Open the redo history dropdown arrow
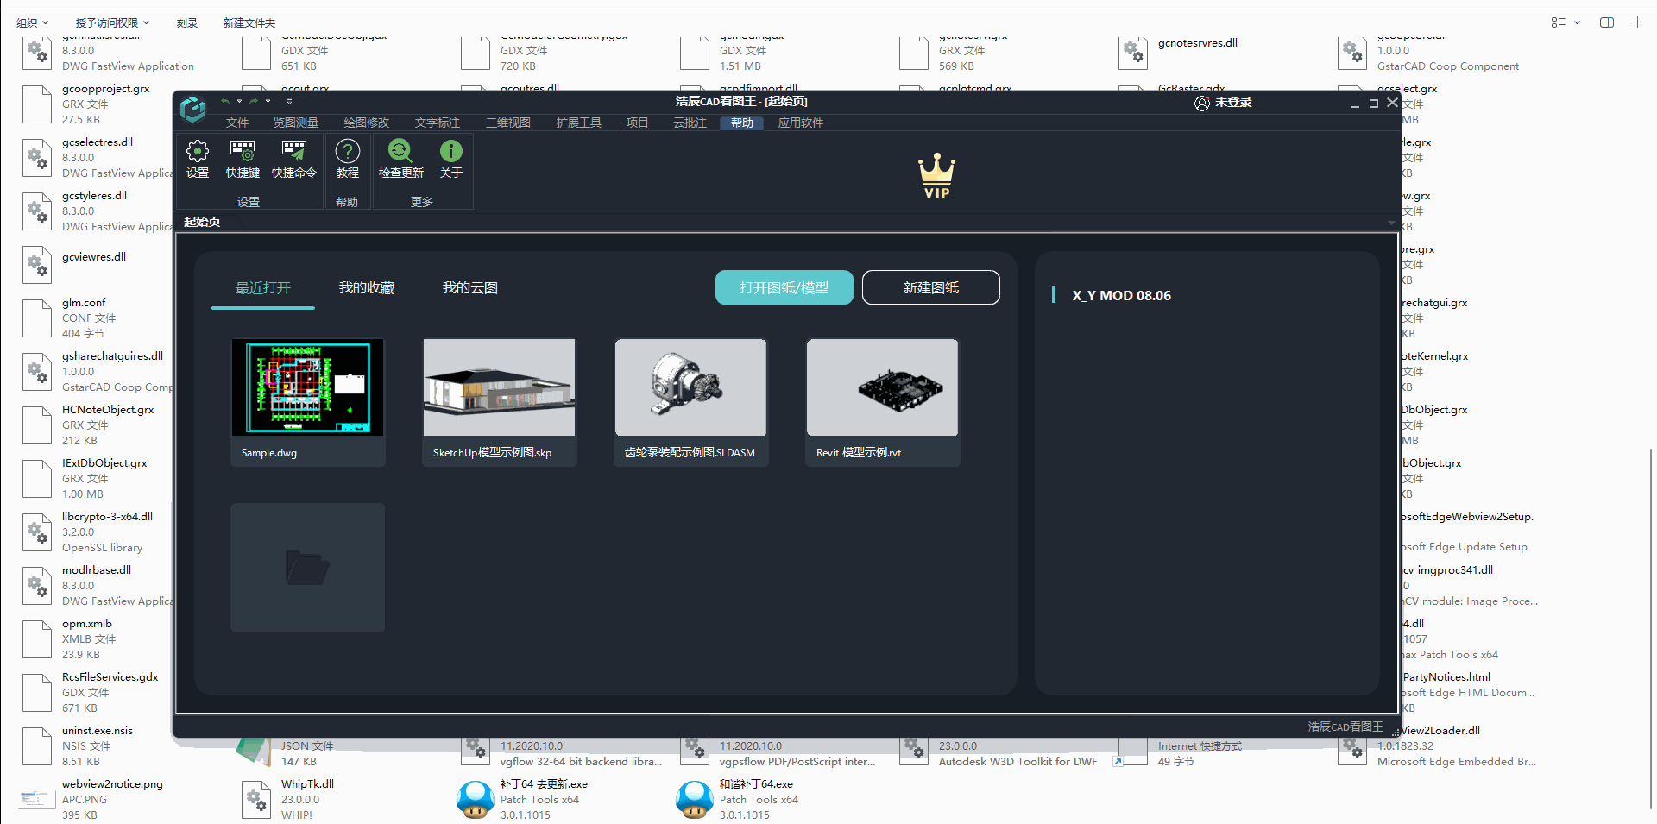This screenshot has width=1657, height=824. [268, 101]
